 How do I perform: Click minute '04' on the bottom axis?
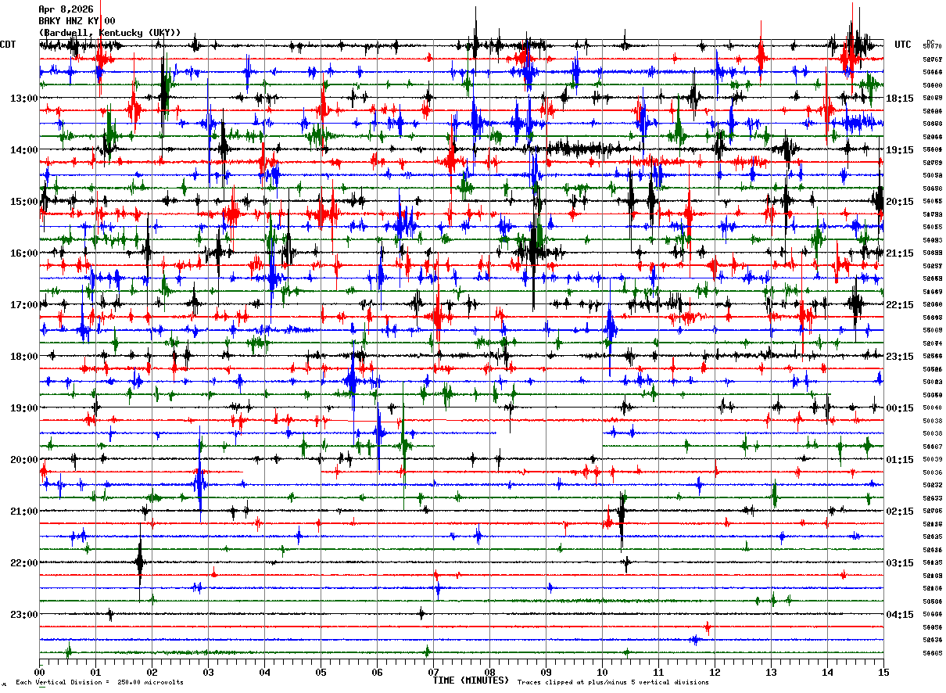[264, 672]
